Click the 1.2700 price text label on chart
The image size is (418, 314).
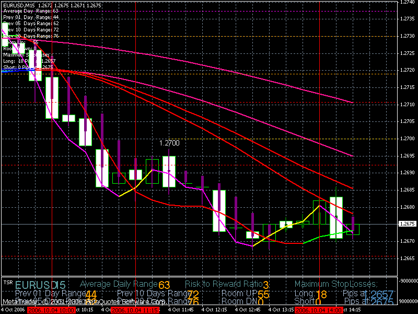click(169, 142)
